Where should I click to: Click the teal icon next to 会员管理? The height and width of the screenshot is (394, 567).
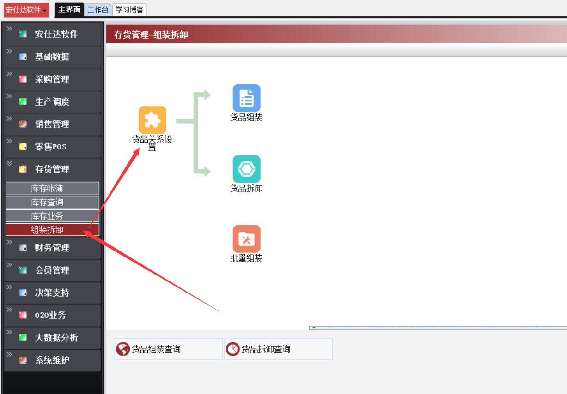pos(23,270)
